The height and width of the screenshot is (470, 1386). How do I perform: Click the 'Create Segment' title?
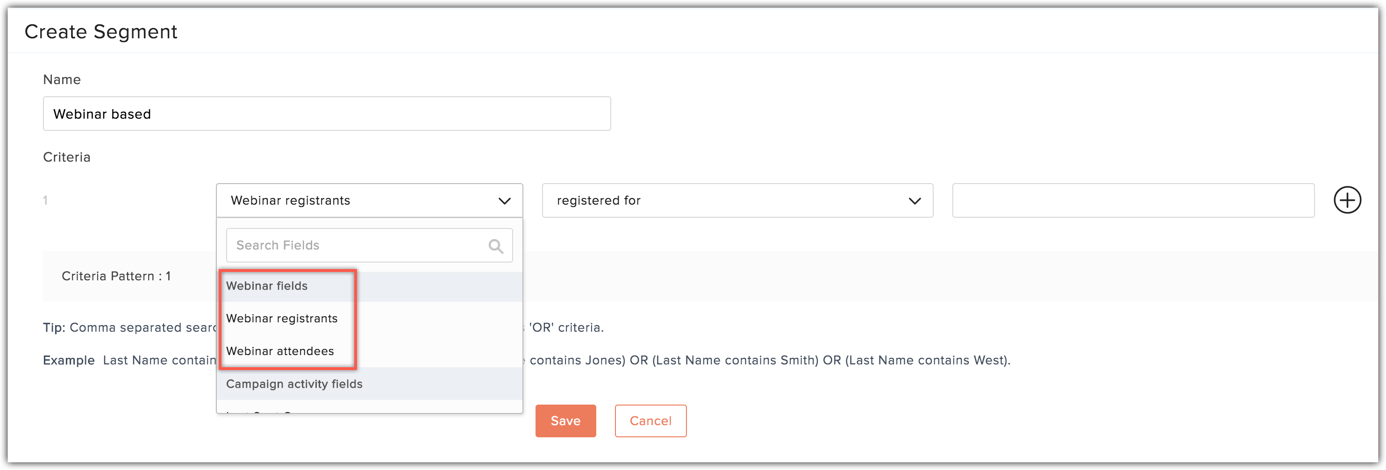click(x=100, y=32)
